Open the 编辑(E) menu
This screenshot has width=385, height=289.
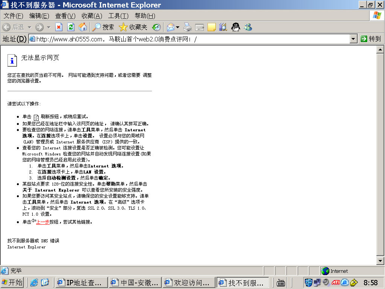click(39, 16)
